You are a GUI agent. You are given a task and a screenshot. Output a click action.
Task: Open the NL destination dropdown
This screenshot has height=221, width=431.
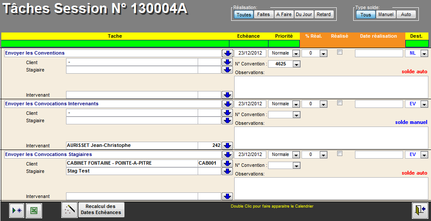click(424, 53)
